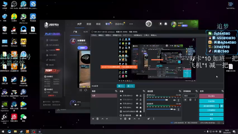Toggle visibility of the 5e3135f1d386524 image source

pyautogui.click(x=137, y=111)
